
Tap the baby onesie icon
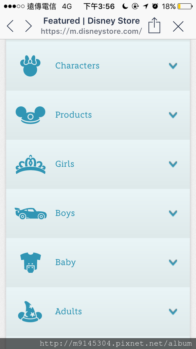31,262
